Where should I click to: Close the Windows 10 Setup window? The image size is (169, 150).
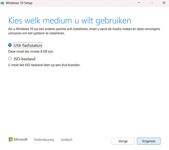[164, 3]
